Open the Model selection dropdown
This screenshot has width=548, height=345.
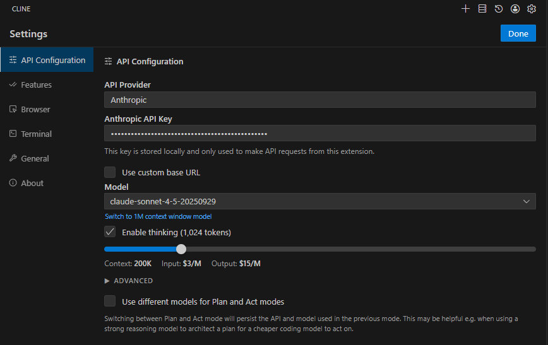tap(320, 201)
